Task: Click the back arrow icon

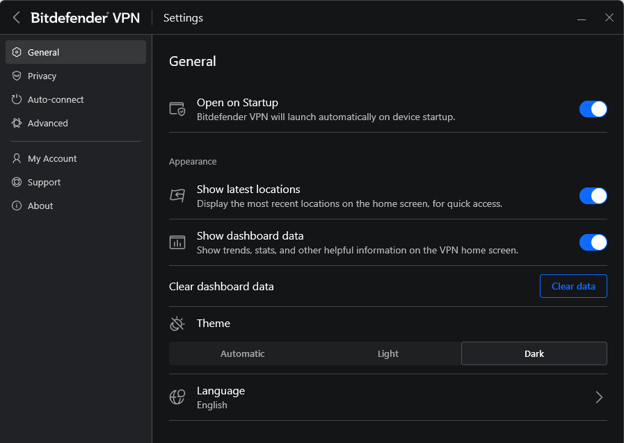Action: pyautogui.click(x=16, y=17)
